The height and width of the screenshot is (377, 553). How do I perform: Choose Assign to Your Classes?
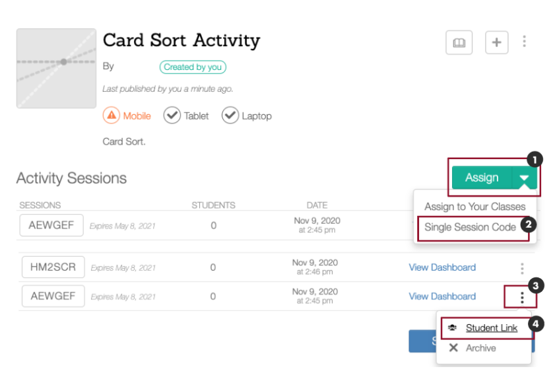click(x=474, y=207)
